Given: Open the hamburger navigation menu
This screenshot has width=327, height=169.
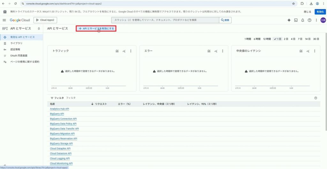Looking at the screenshot, I should point(4,20).
